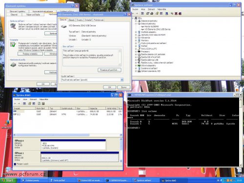
Task: Expand Řadiče sběrnice USB node
Action: coord(136,60)
